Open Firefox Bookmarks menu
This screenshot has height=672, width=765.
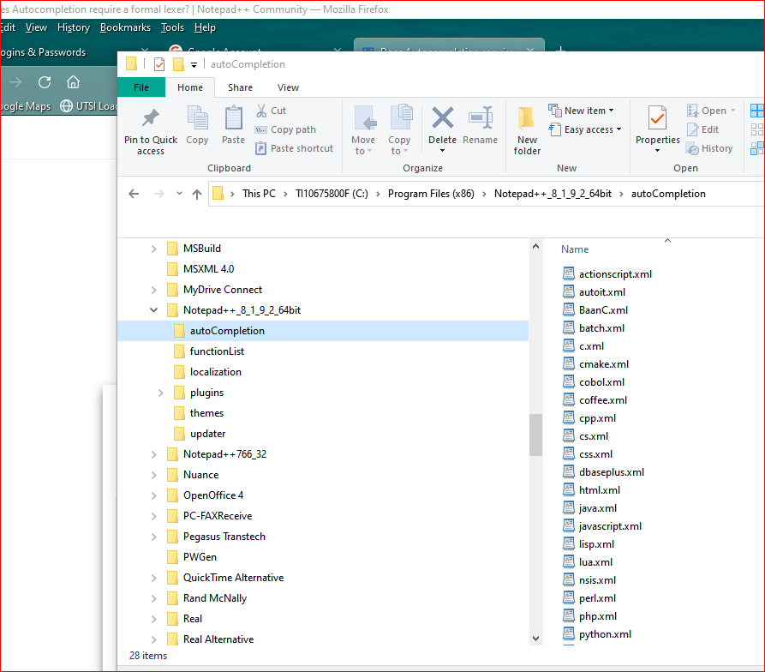pyautogui.click(x=125, y=27)
